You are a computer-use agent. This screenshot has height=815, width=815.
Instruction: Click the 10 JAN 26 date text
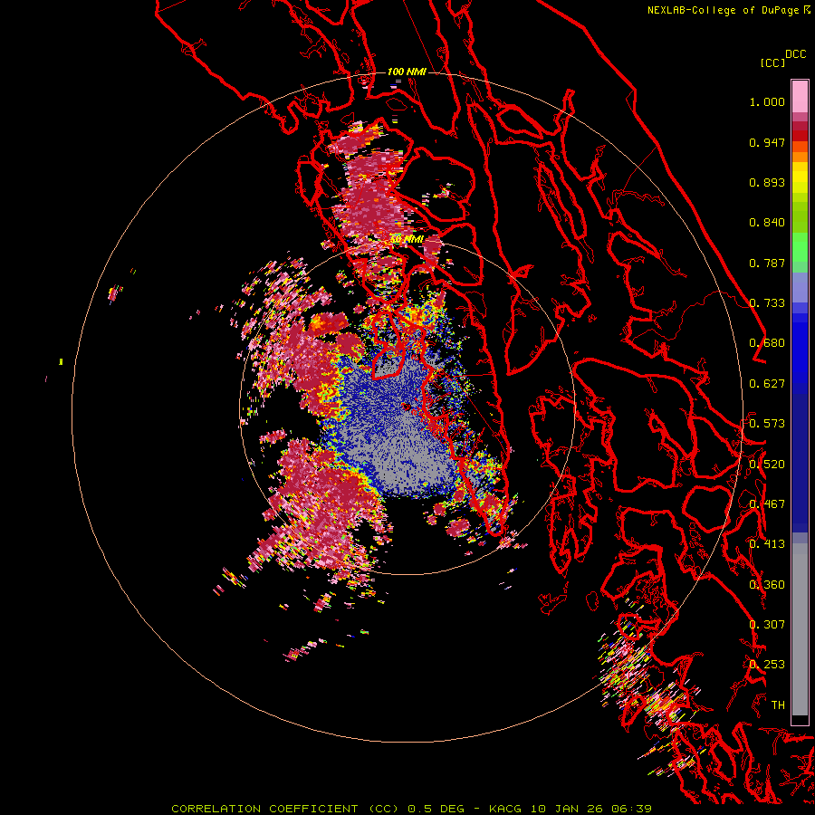[x=567, y=809]
